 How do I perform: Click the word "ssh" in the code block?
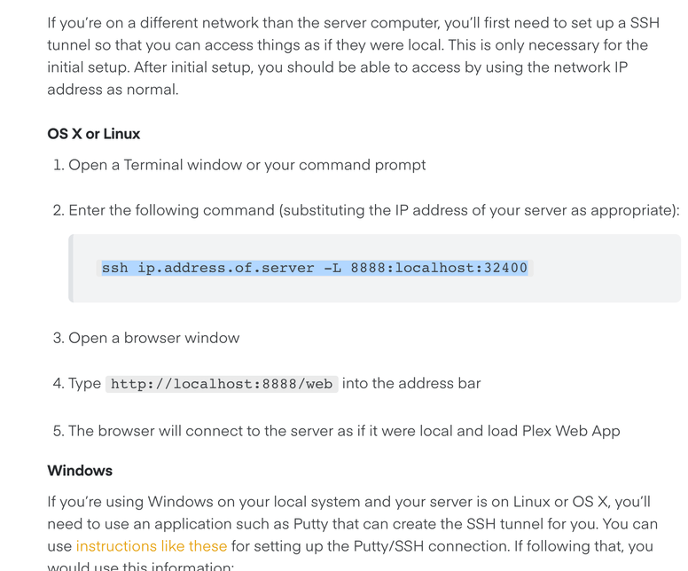pos(115,268)
